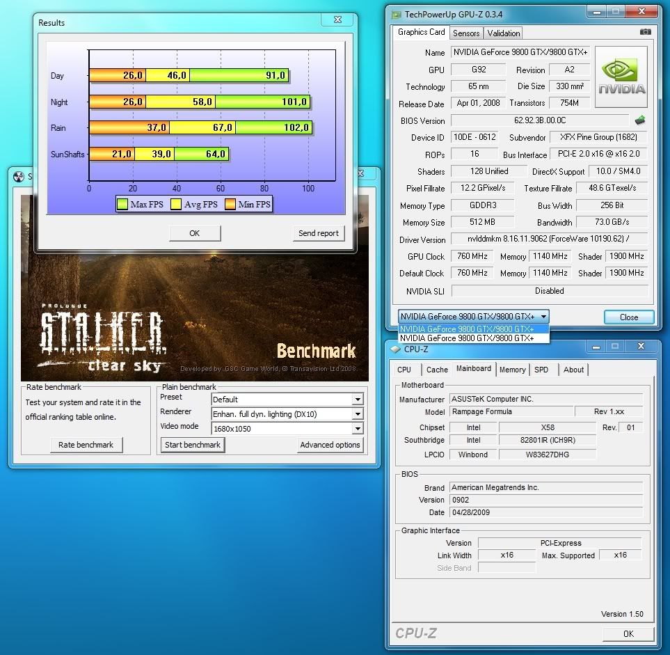Switch to Validation tab in GPU-Z
670x655 pixels.
503,33
